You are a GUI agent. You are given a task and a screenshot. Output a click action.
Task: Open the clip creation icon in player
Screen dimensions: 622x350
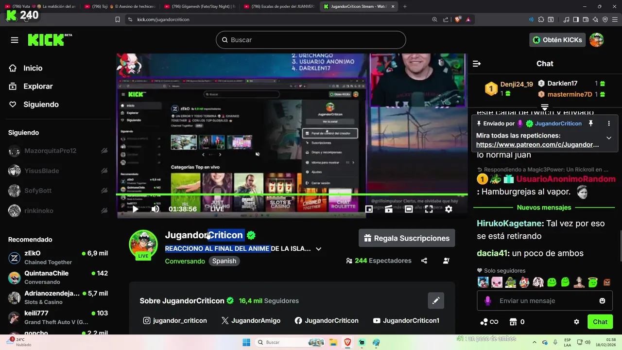pyautogui.click(x=389, y=209)
